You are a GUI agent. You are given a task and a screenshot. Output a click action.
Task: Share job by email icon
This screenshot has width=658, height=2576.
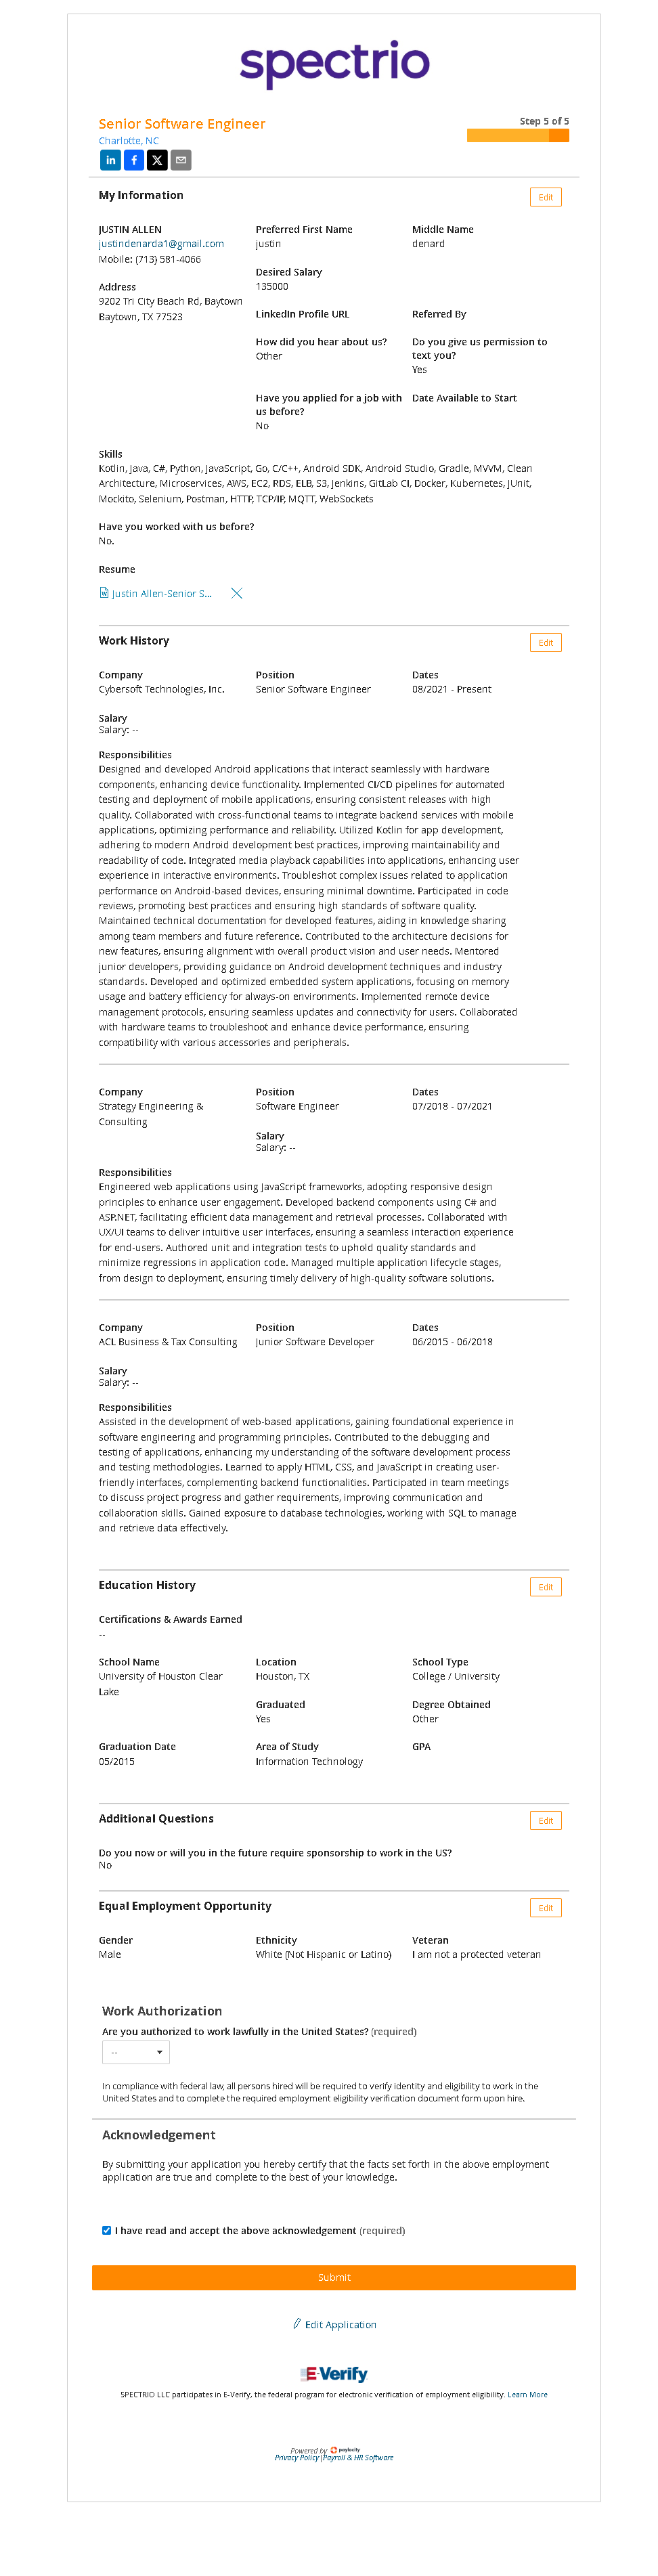point(181,160)
